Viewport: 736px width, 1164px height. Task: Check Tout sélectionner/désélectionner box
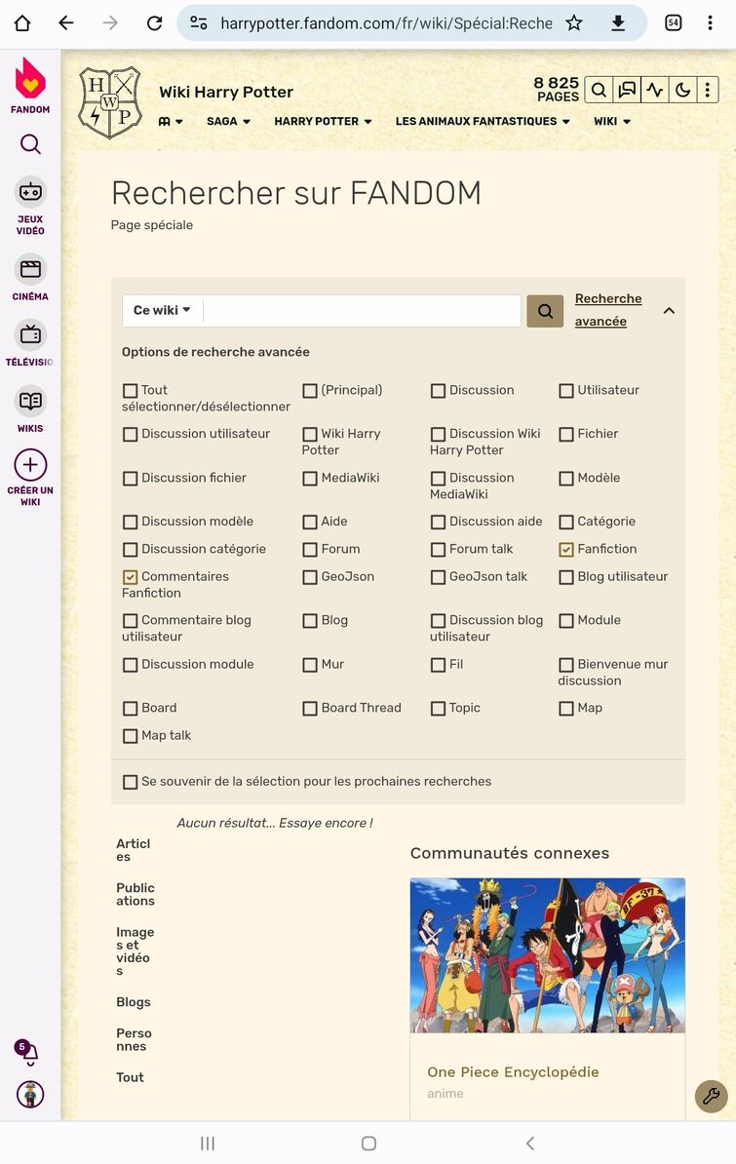[x=130, y=391]
